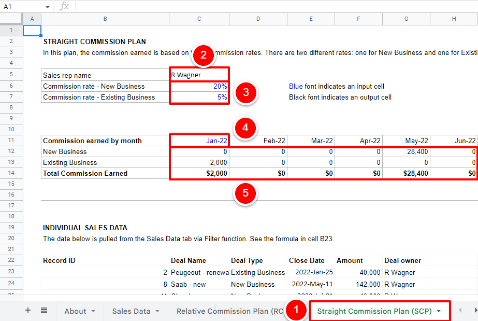The image size is (478, 321).
Task: Select column C header
Action: (199, 19)
